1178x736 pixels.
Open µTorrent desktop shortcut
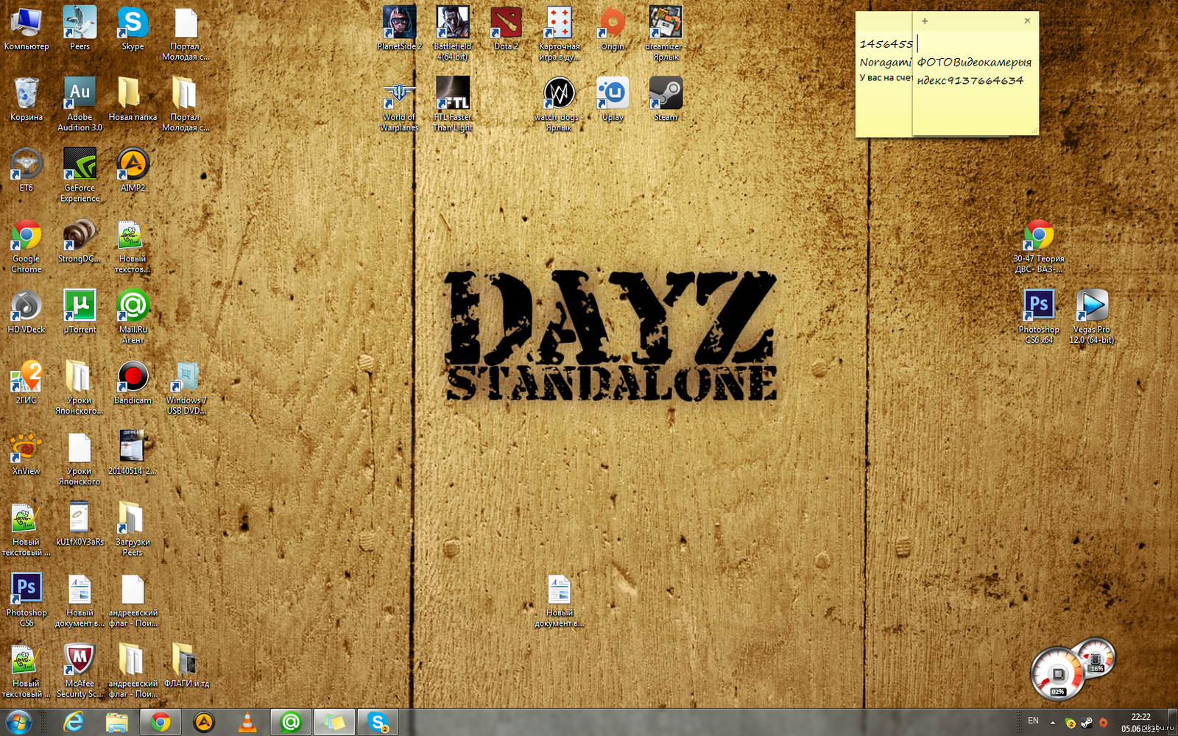click(80, 312)
